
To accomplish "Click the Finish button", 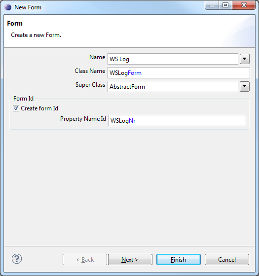I will [179, 259].
